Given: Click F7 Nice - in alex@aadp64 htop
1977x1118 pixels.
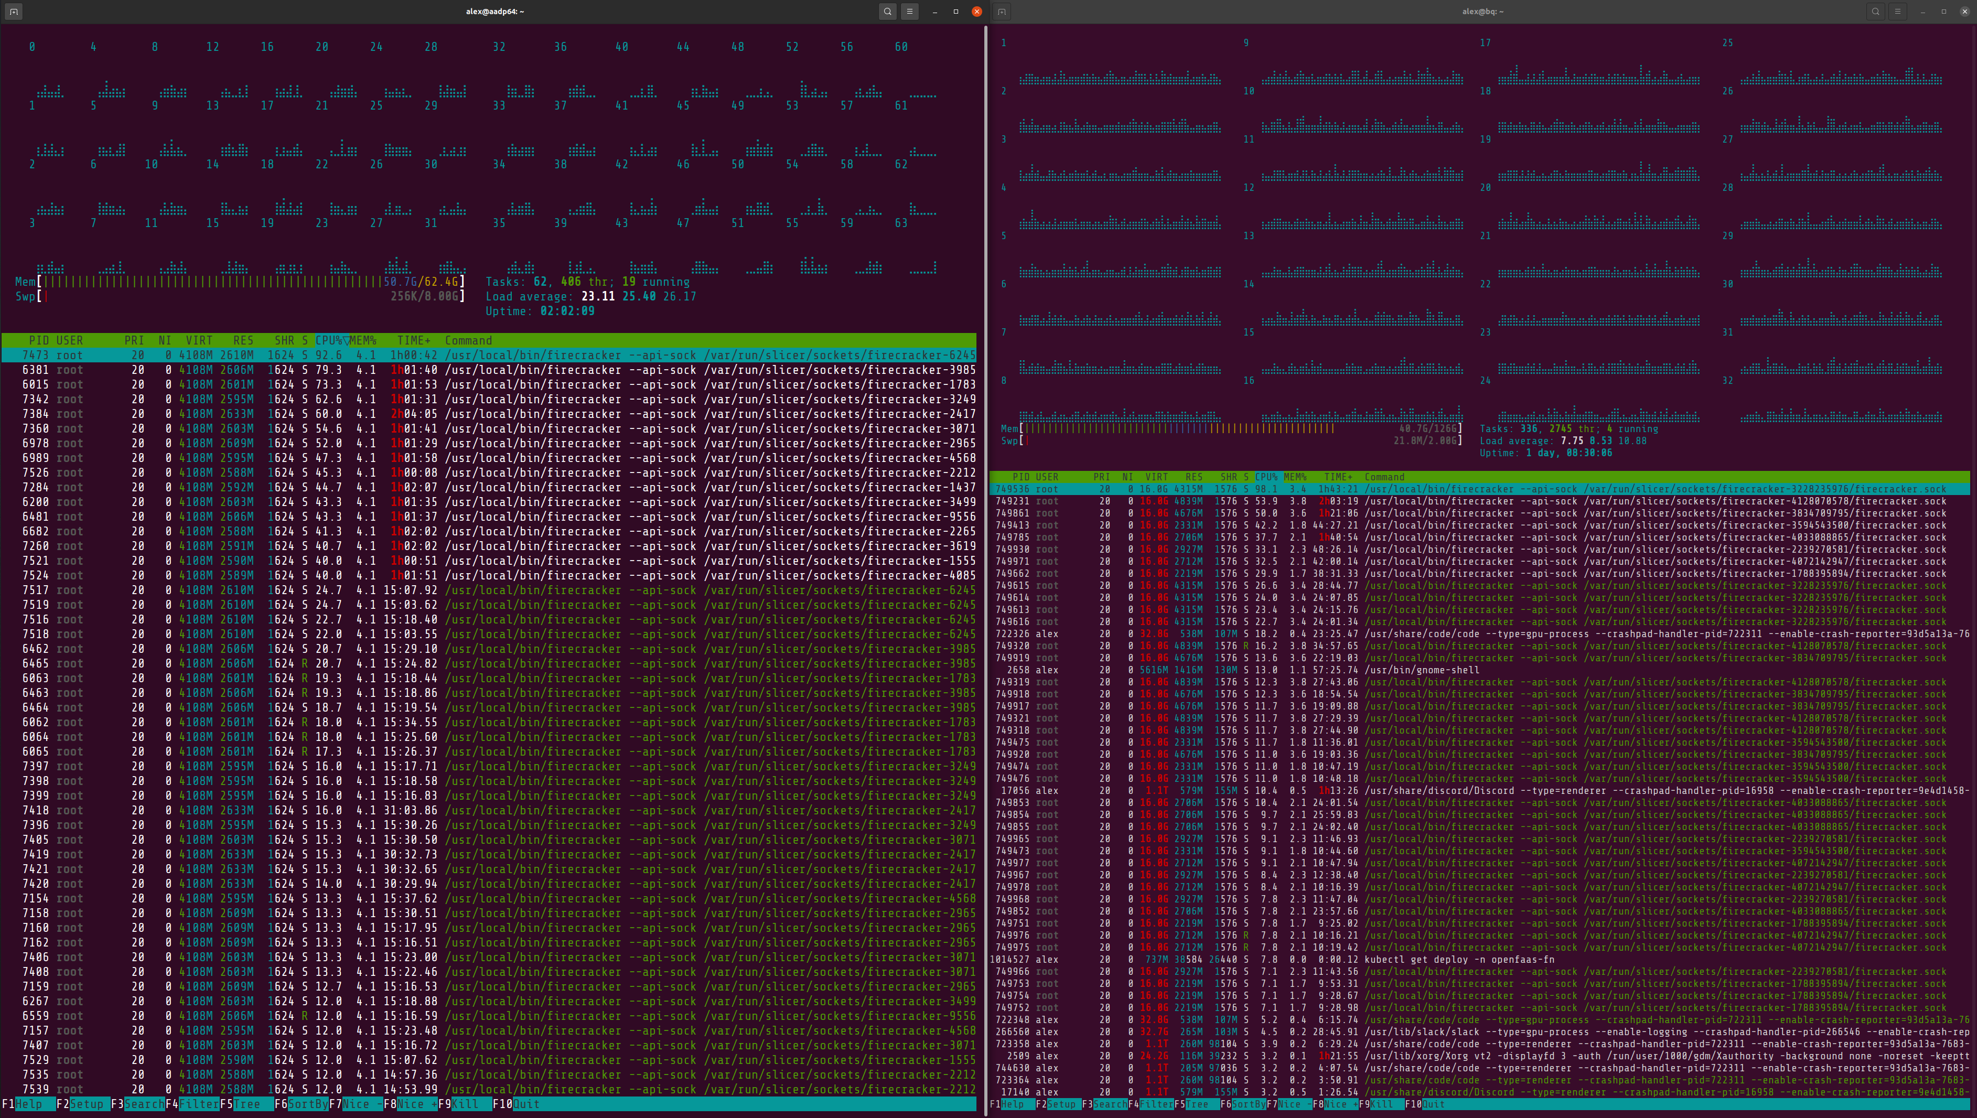Looking at the screenshot, I should tap(356, 1103).
